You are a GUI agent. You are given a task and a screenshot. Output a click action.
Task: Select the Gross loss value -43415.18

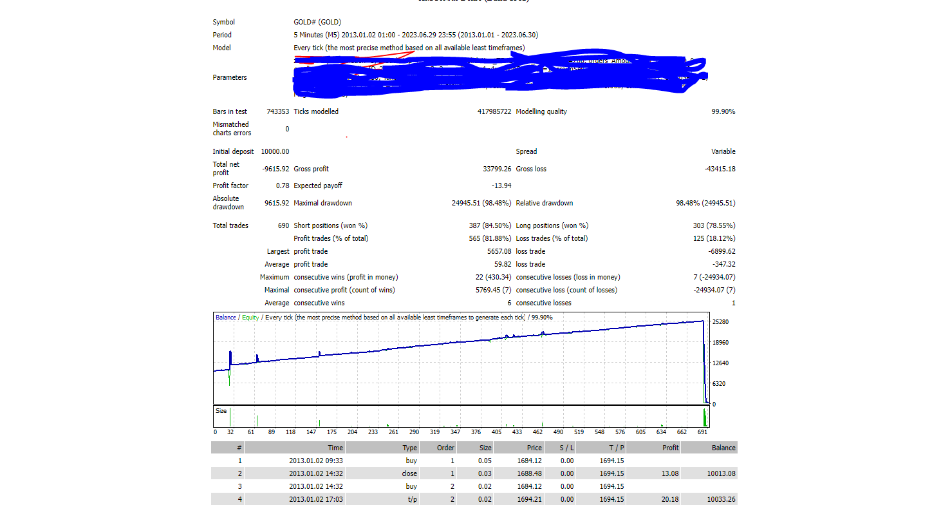coord(720,169)
